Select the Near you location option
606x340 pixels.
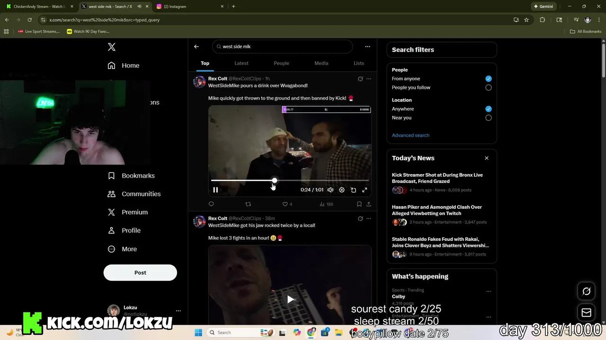coord(489,118)
